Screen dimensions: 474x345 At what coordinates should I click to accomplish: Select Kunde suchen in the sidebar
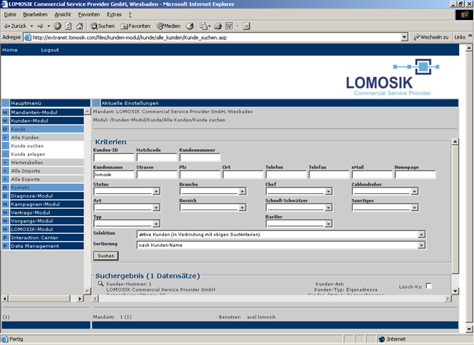point(27,145)
